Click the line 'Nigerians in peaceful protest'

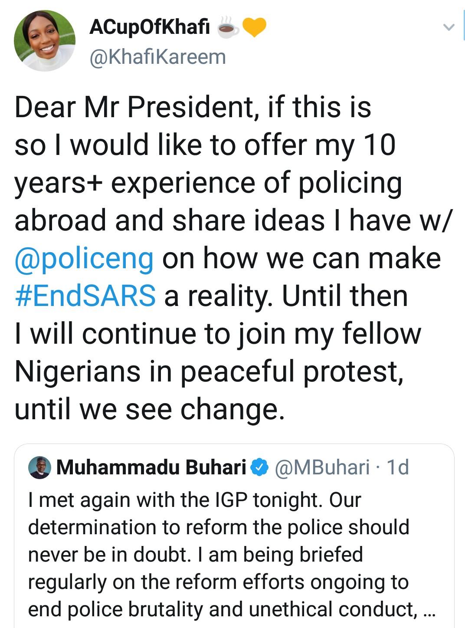209,372
